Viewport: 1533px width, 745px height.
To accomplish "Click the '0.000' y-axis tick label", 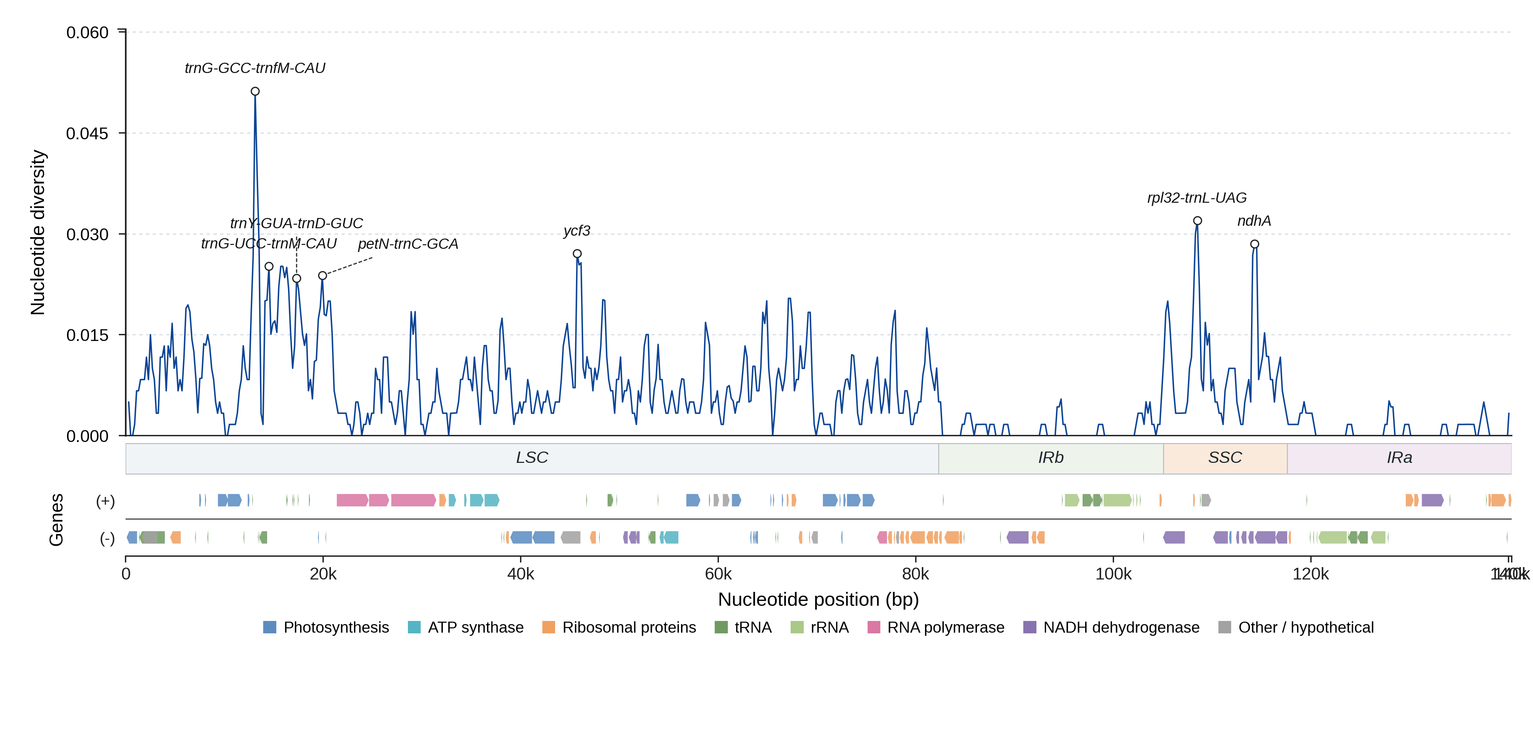I will pyautogui.click(x=88, y=436).
